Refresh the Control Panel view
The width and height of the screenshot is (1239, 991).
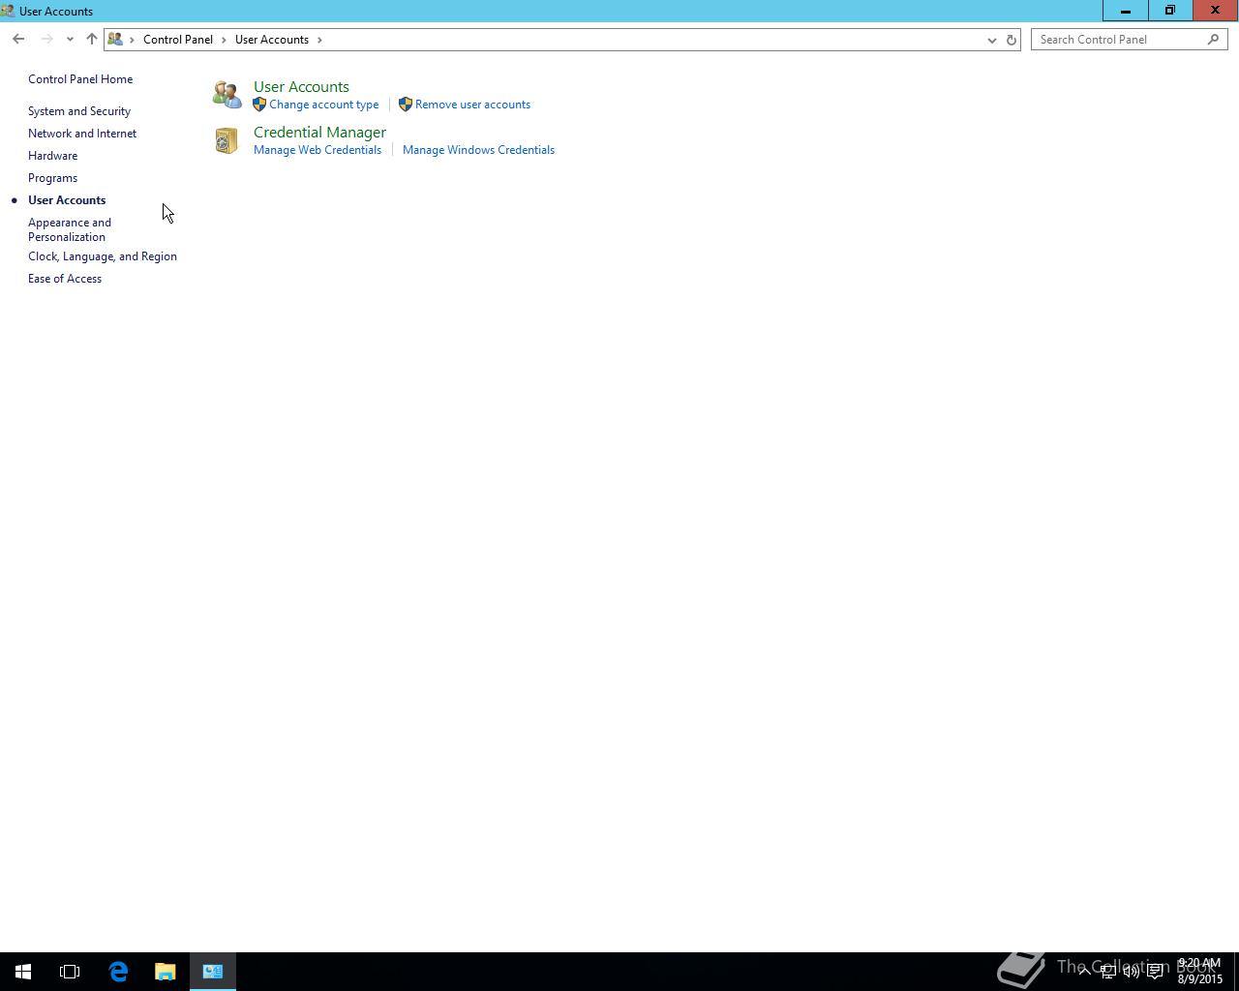click(x=1012, y=40)
